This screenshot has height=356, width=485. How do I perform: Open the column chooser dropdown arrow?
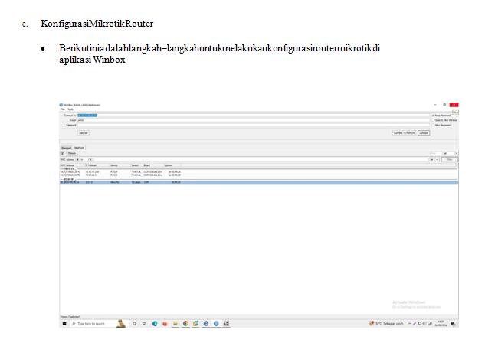[x=457, y=165]
